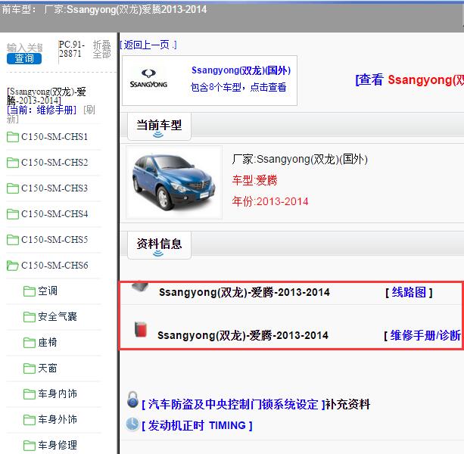Screen dimensions: 464x454
Task: Click folder icon next to 座椅
Action: click(30, 343)
